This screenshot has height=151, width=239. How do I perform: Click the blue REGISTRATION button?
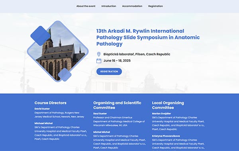(x=109, y=72)
